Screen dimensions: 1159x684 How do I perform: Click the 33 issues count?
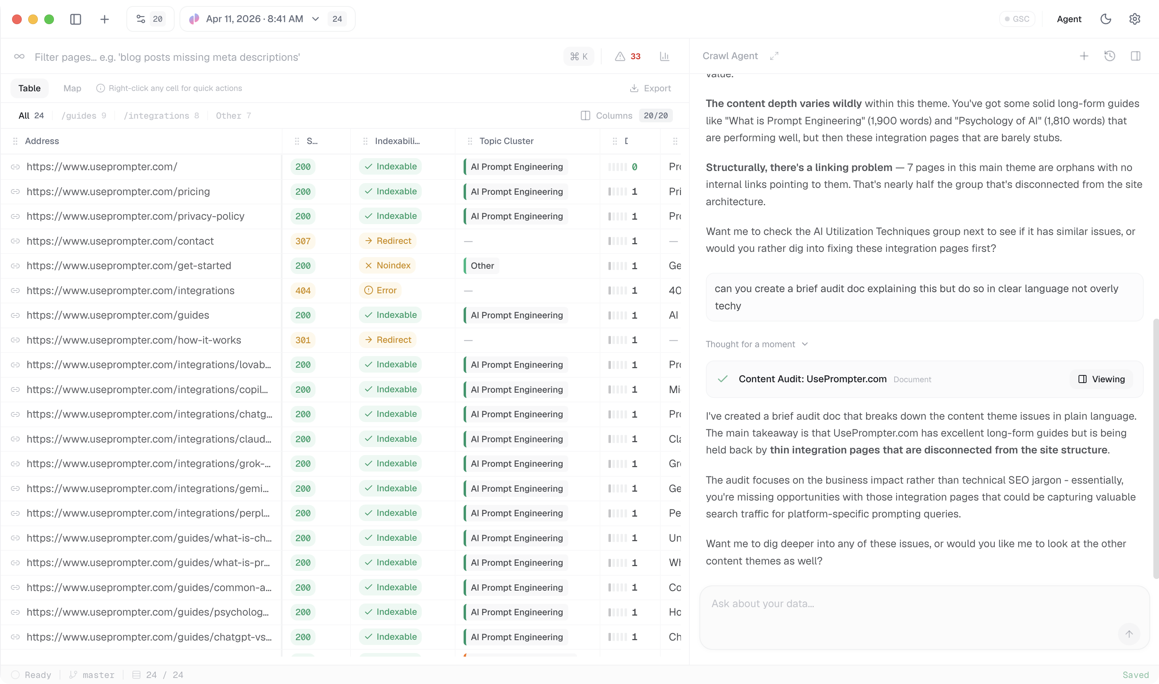(635, 56)
